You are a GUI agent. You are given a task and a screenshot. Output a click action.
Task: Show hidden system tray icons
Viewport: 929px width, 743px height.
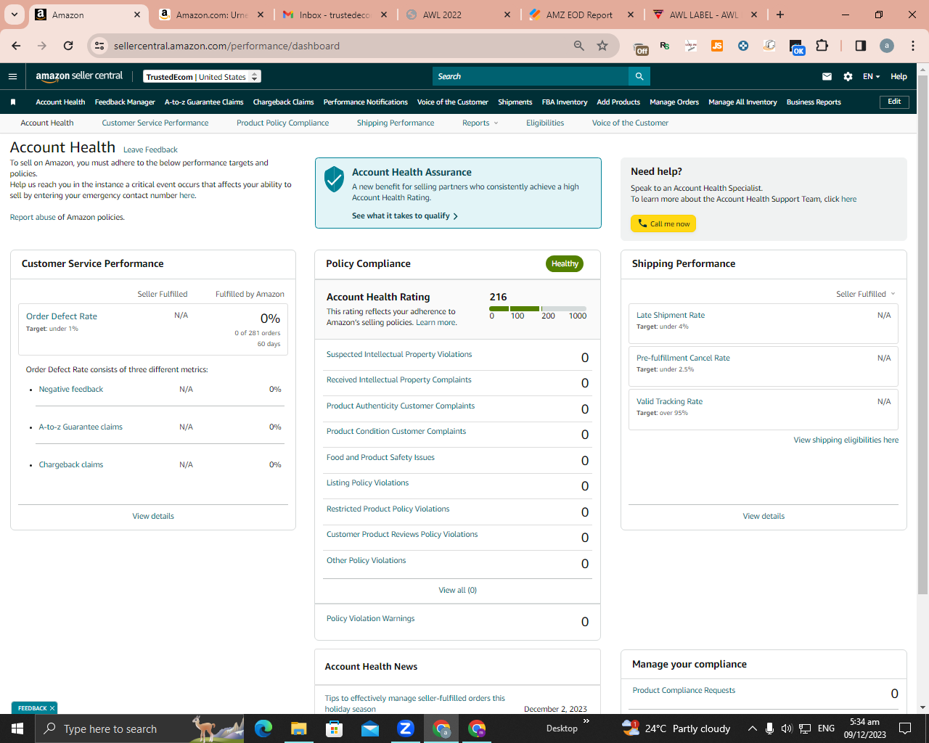click(x=753, y=728)
